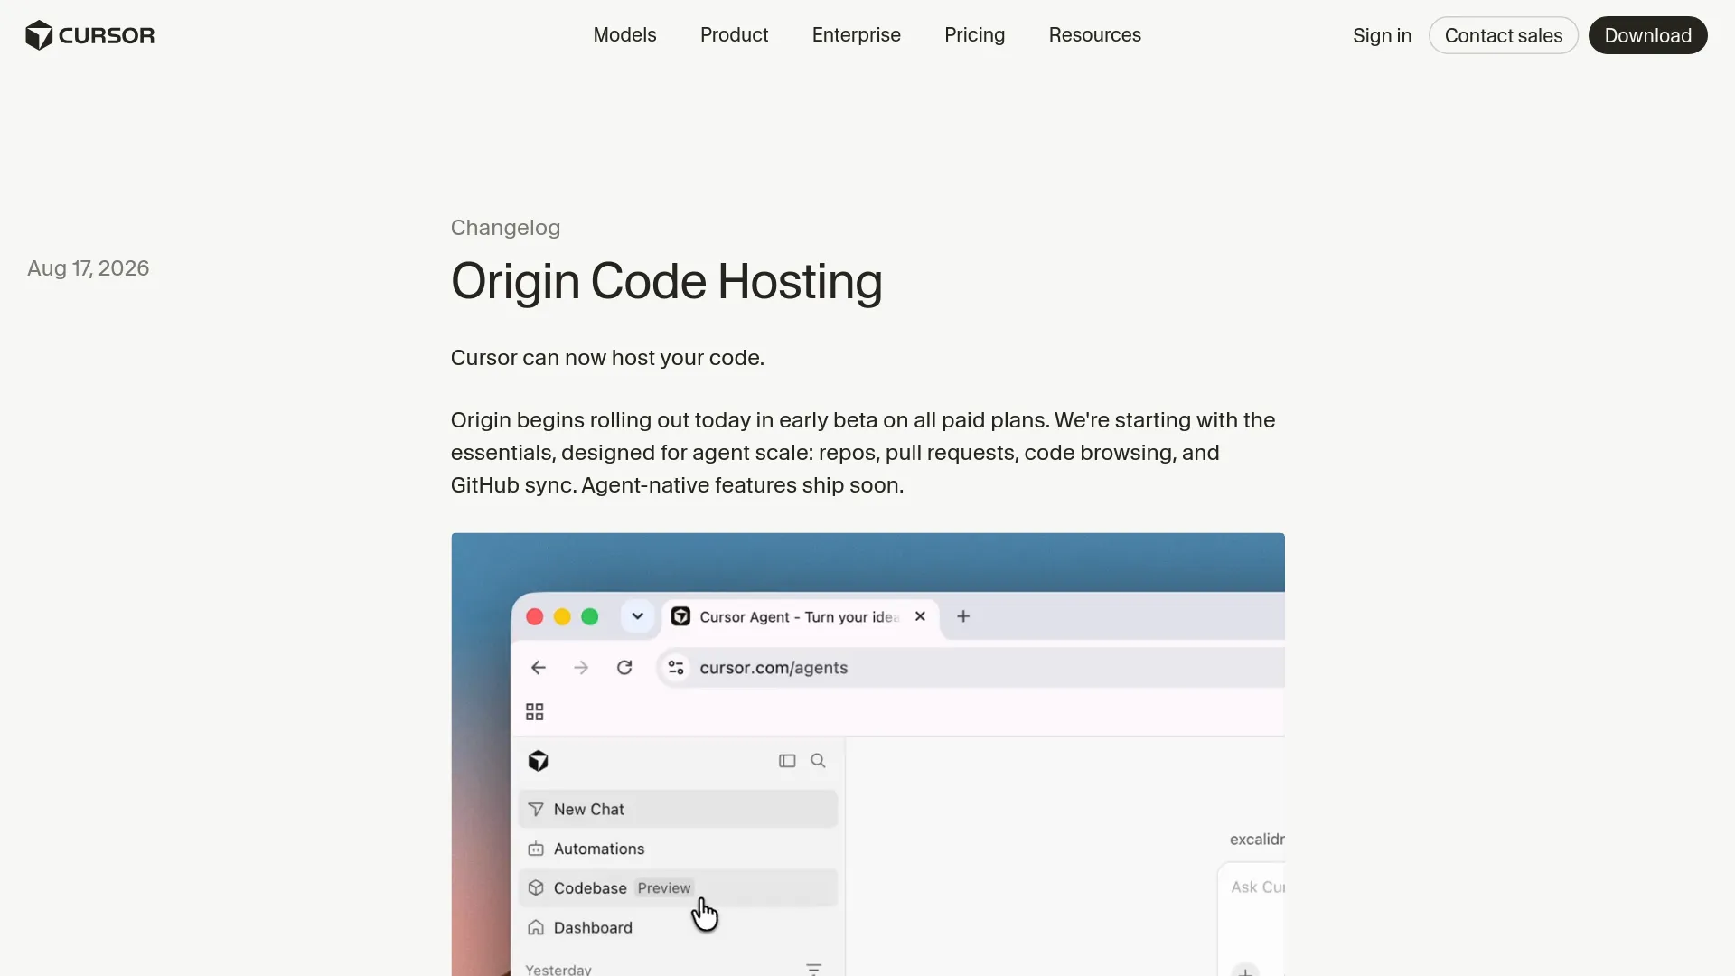The height and width of the screenshot is (976, 1735).
Task: Click the browser reload icon
Action: pyautogui.click(x=624, y=668)
